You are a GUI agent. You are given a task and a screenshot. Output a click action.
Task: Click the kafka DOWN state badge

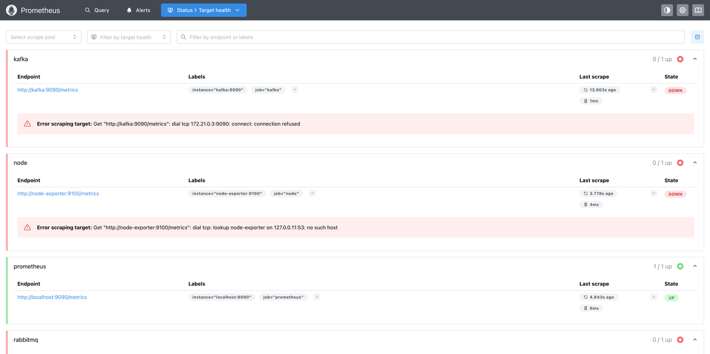click(x=675, y=90)
